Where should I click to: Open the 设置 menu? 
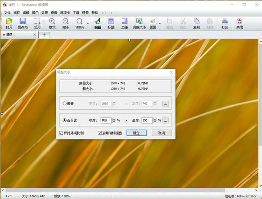click(x=85, y=13)
